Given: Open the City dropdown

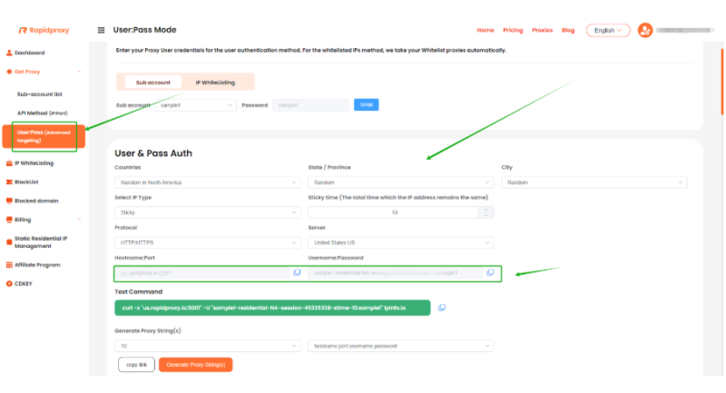Looking at the screenshot, I should tap(594, 182).
